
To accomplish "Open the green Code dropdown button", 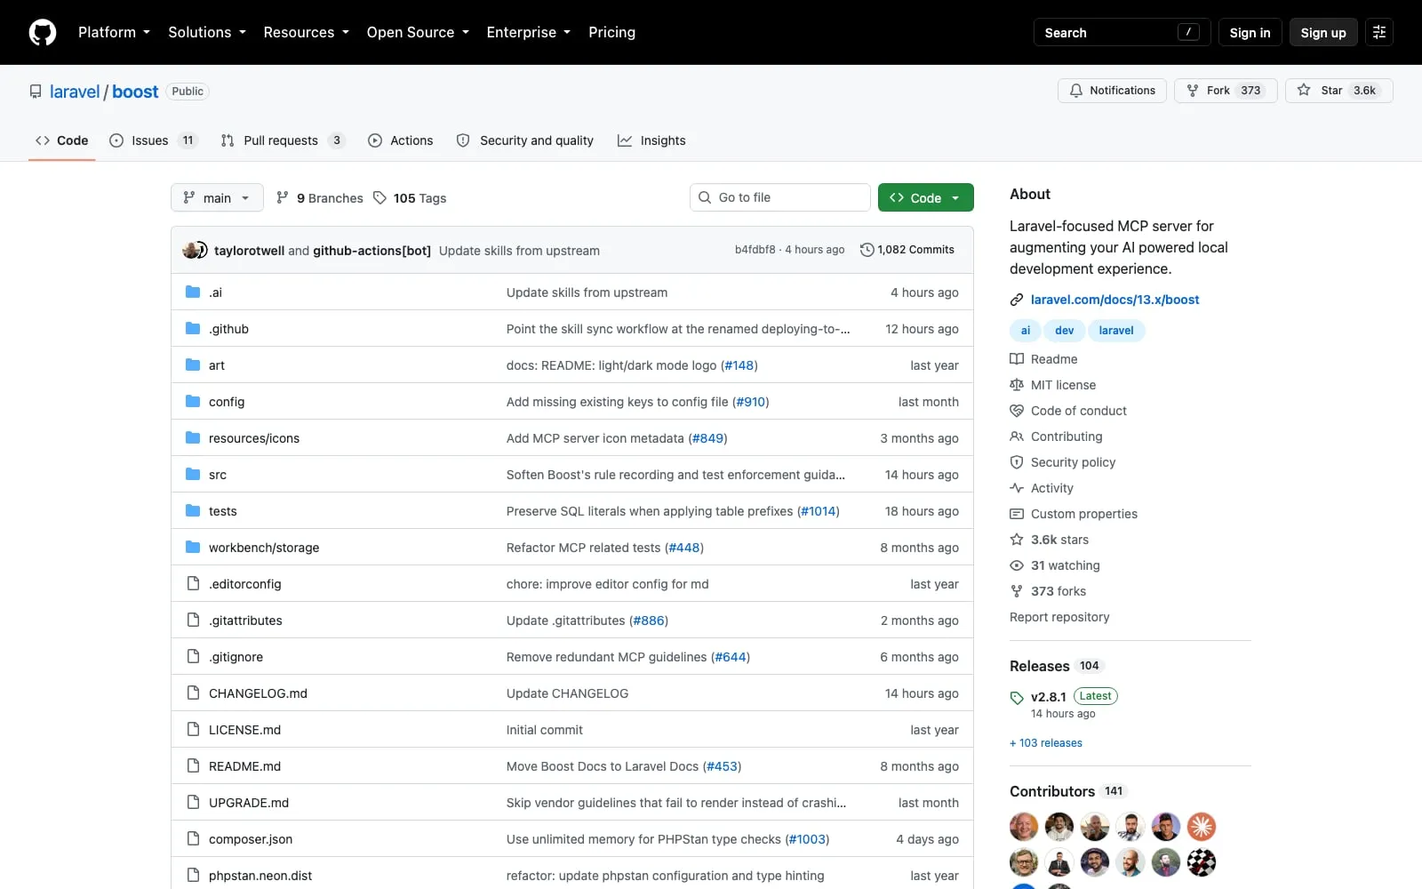I will tap(925, 197).
